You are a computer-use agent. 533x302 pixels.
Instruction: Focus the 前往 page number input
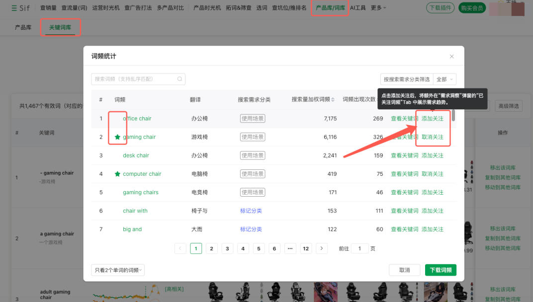[359, 248]
